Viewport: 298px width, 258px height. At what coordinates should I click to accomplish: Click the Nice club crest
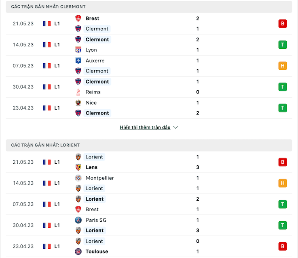coord(78,103)
